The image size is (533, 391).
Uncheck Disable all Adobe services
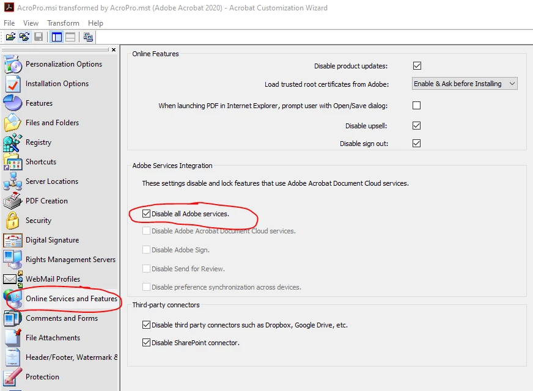coord(146,214)
